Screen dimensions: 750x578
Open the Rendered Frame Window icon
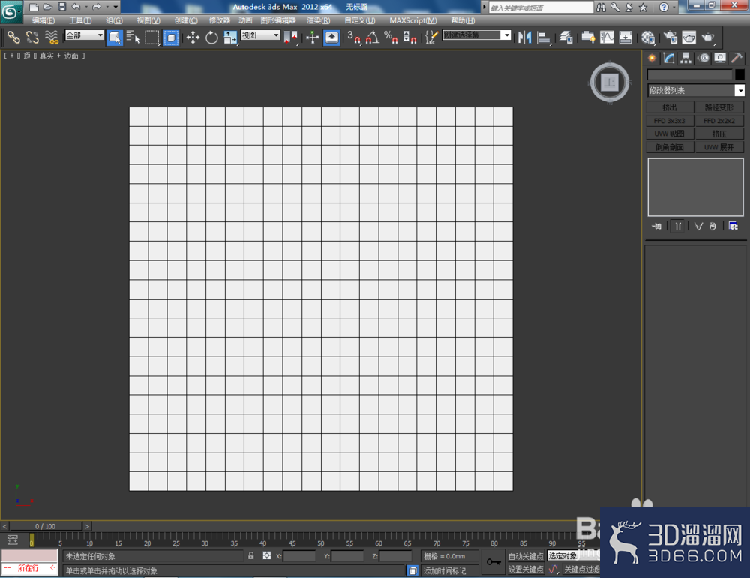click(688, 37)
